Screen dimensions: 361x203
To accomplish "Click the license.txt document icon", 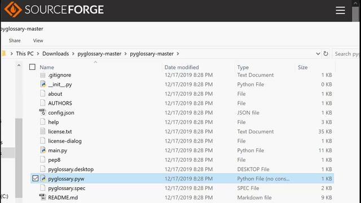I will click(43, 131).
